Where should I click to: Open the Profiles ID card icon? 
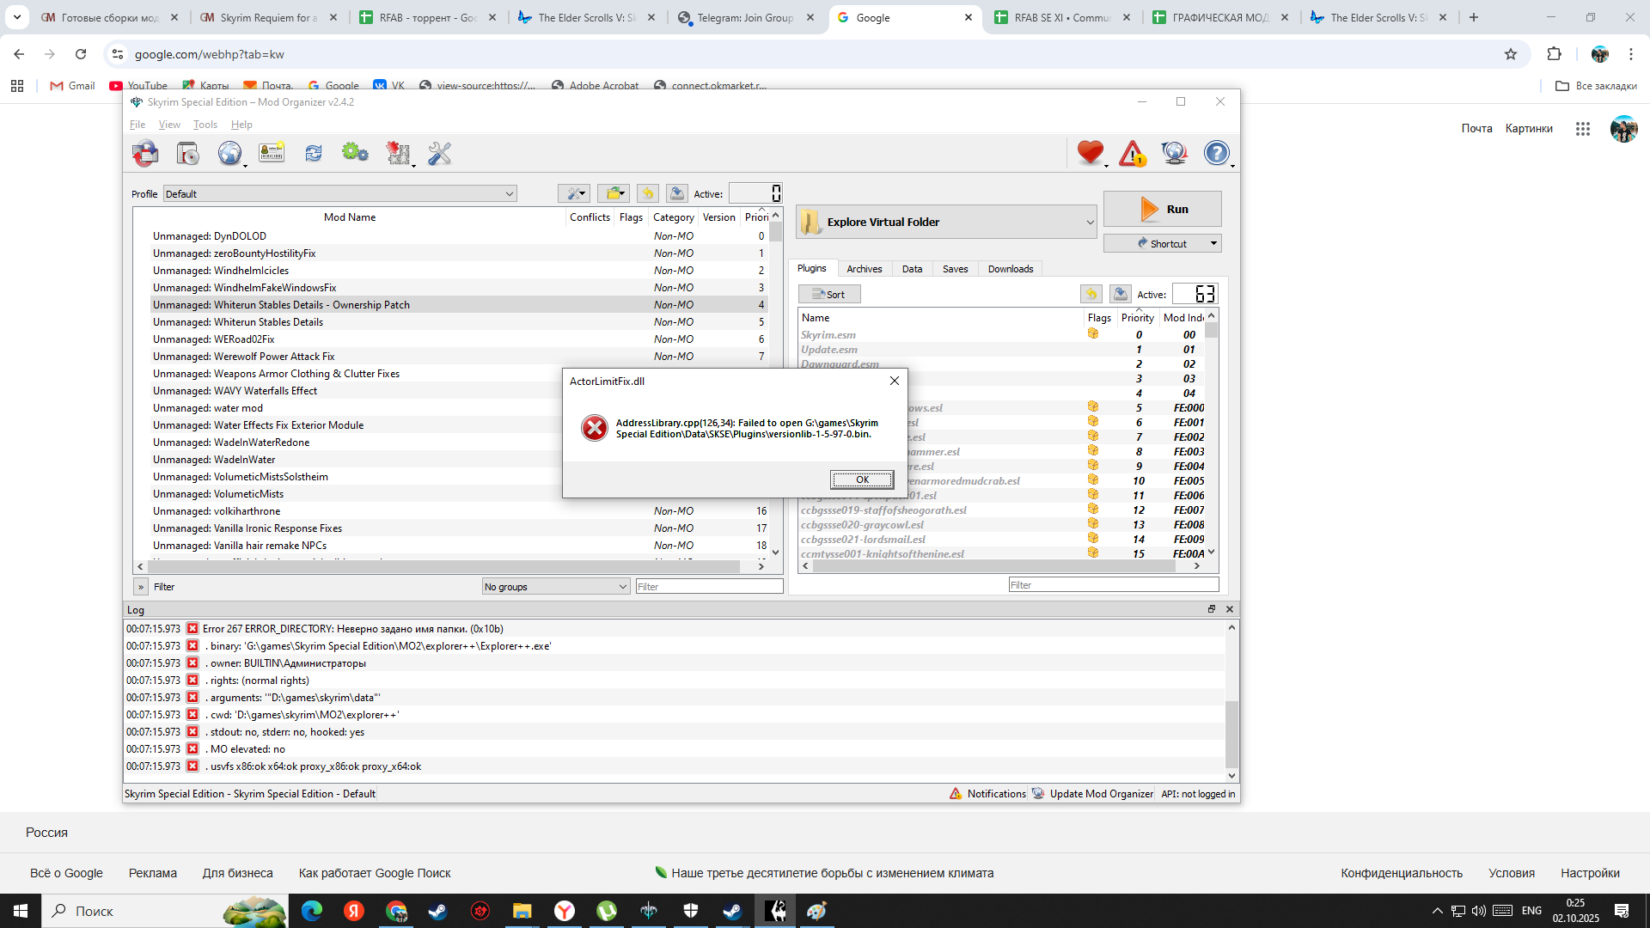[x=272, y=153]
